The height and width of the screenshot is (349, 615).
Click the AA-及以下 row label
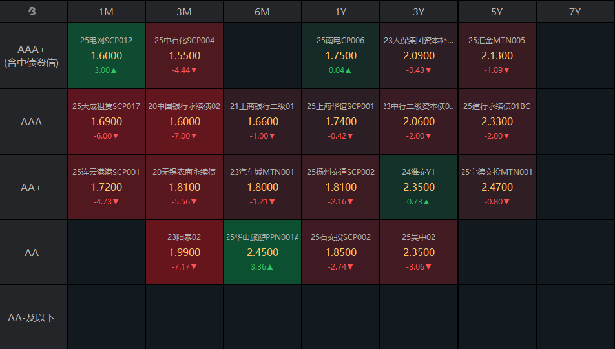point(32,317)
